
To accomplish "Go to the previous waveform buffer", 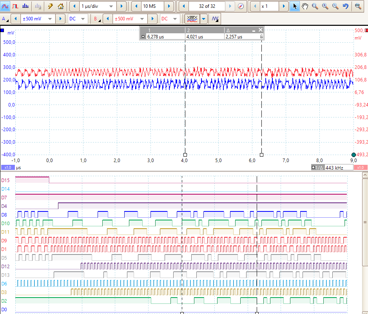I will (183, 6).
